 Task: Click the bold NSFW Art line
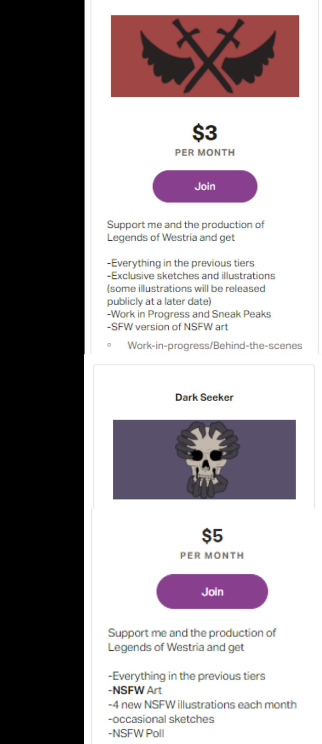pos(135,690)
